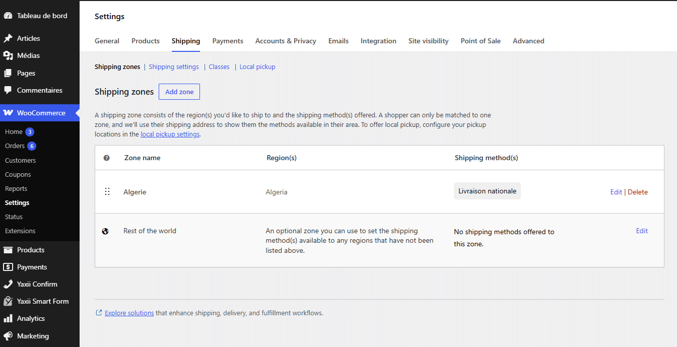Click the Algeria region cell
This screenshot has width=677, height=347.
click(x=277, y=192)
